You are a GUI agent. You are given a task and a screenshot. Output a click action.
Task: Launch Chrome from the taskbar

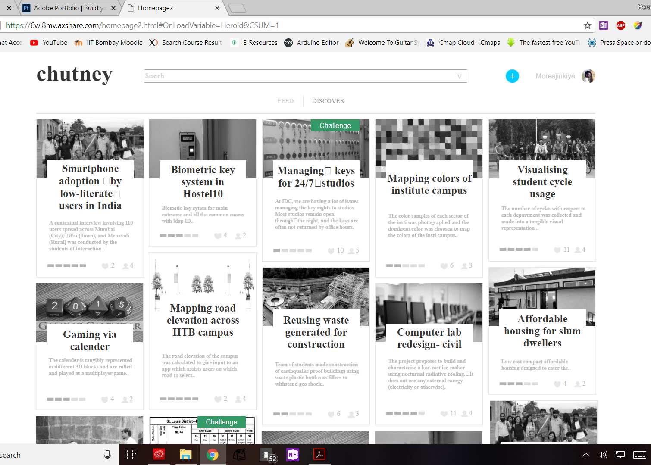point(212,455)
